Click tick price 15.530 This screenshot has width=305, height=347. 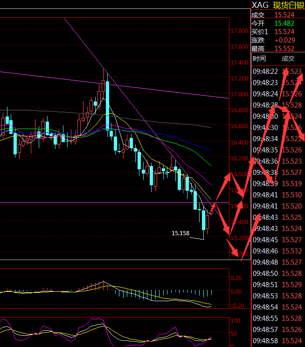[292, 195]
